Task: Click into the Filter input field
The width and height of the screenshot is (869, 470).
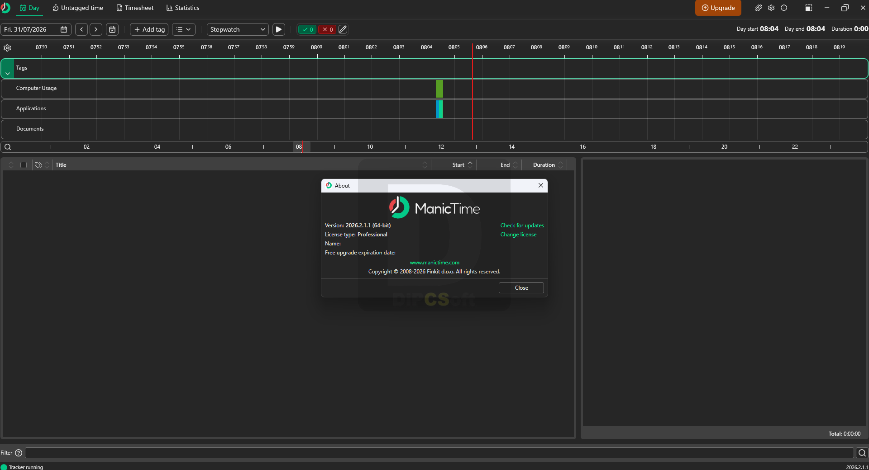Action: click(439, 453)
